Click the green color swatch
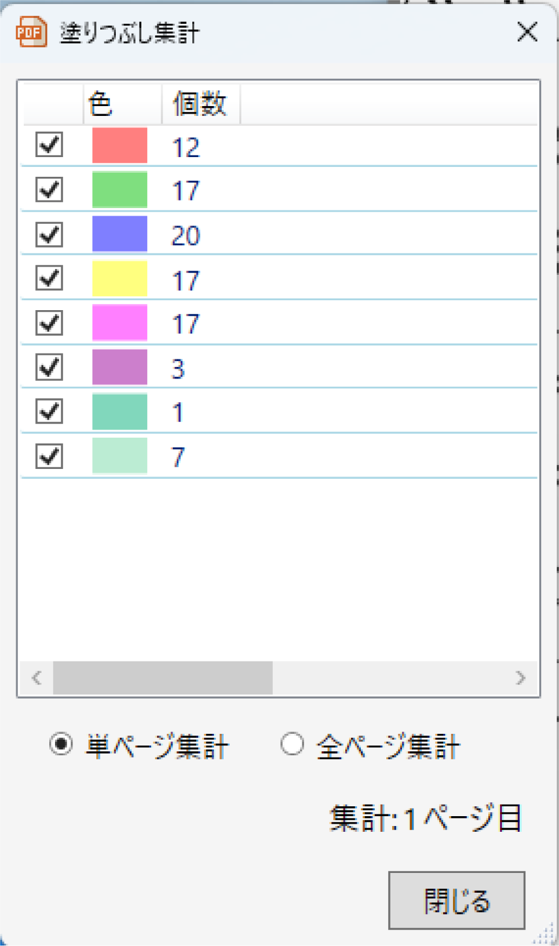The height and width of the screenshot is (946, 559). click(120, 190)
